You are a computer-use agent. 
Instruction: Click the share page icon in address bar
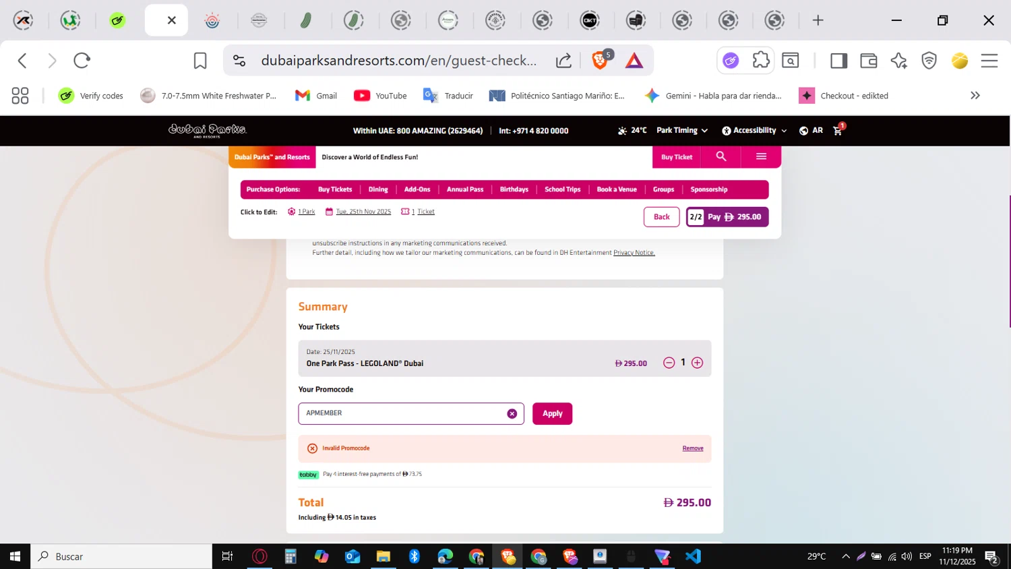tap(563, 61)
